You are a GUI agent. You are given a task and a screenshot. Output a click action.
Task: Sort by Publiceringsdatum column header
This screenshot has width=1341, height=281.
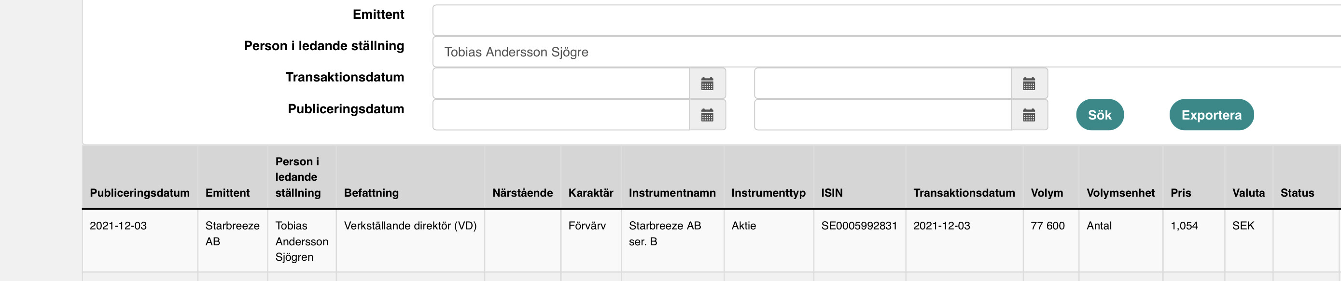pyautogui.click(x=140, y=193)
